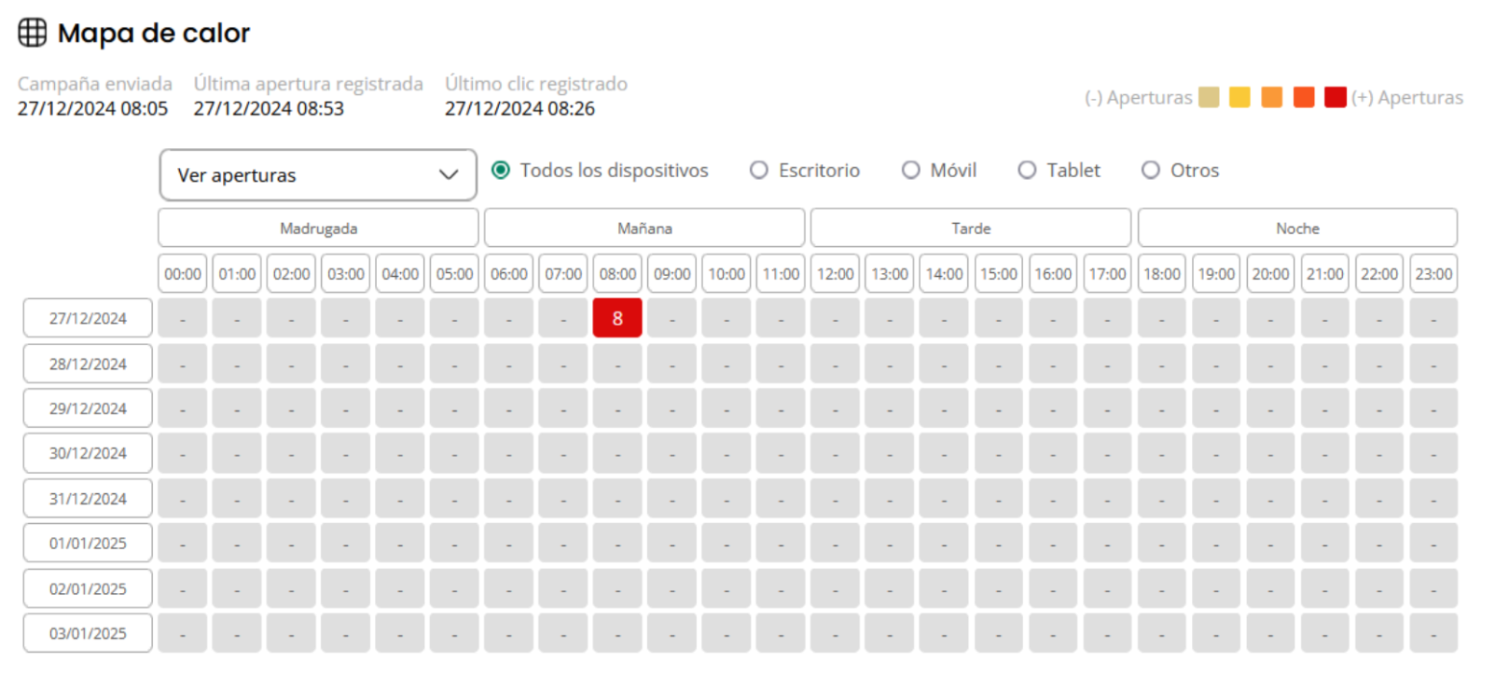
Task: Click the Noche time period header
Action: click(x=1297, y=228)
